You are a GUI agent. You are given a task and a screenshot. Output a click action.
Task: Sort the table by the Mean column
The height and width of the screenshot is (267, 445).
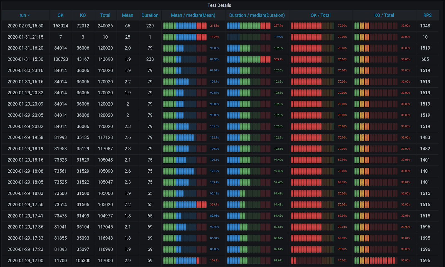[x=127, y=15]
